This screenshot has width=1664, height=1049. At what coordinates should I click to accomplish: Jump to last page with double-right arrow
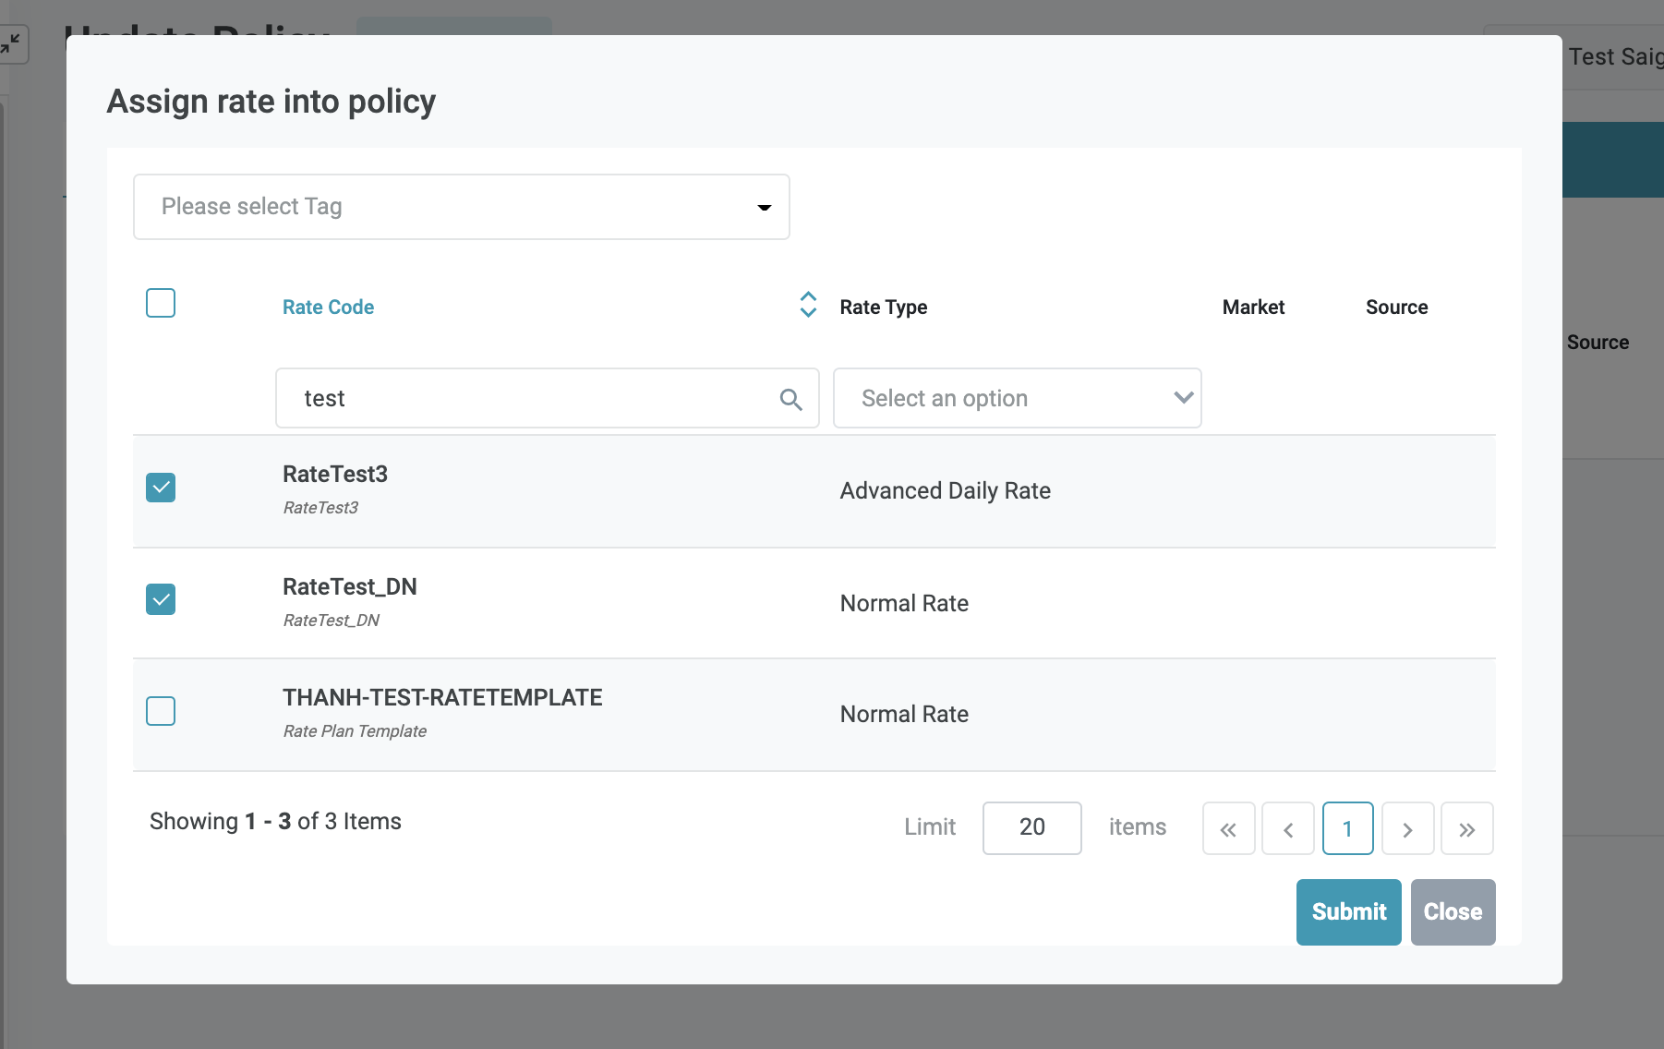tap(1466, 829)
